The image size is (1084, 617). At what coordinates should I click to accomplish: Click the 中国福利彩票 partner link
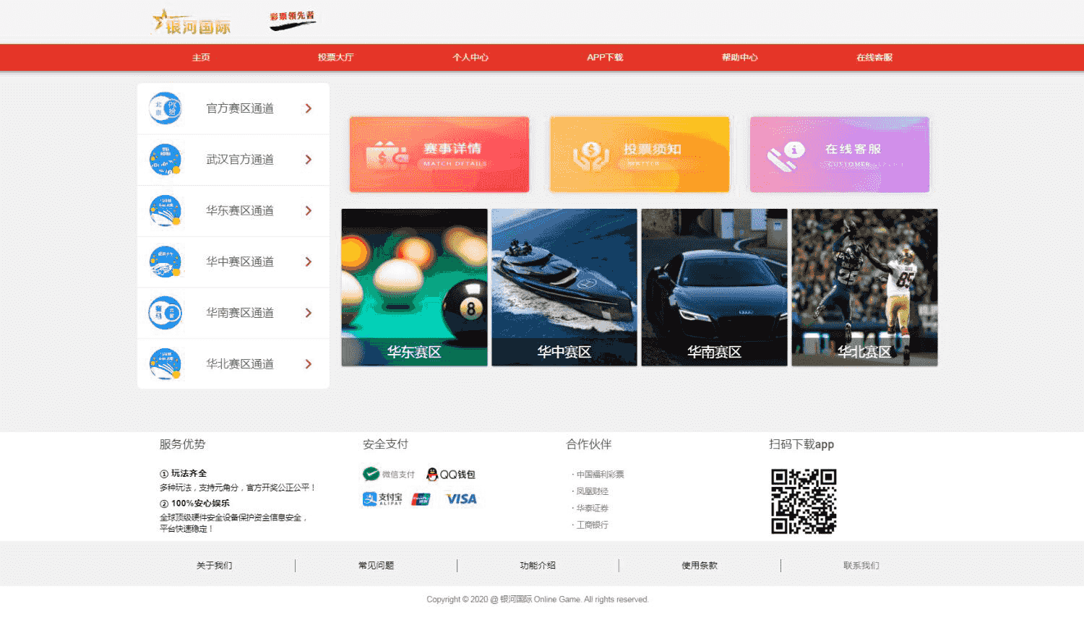[599, 474]
